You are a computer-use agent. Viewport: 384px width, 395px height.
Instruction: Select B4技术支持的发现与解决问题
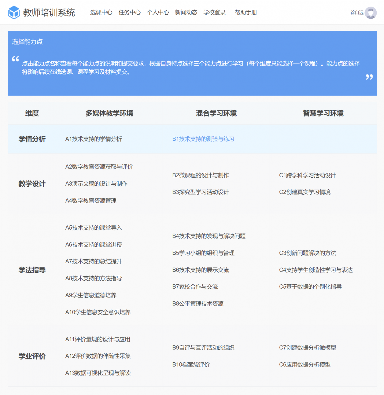(209, 236)
